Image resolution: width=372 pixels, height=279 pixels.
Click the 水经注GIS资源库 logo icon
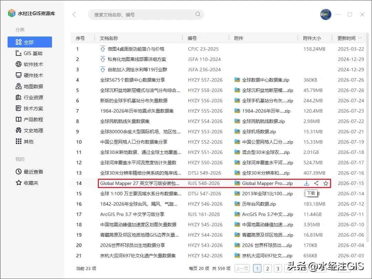pyautogui.click(x=11, y=13)
